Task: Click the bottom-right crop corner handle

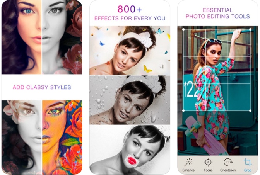Action: pyautogui.click(x=250, y=110)
